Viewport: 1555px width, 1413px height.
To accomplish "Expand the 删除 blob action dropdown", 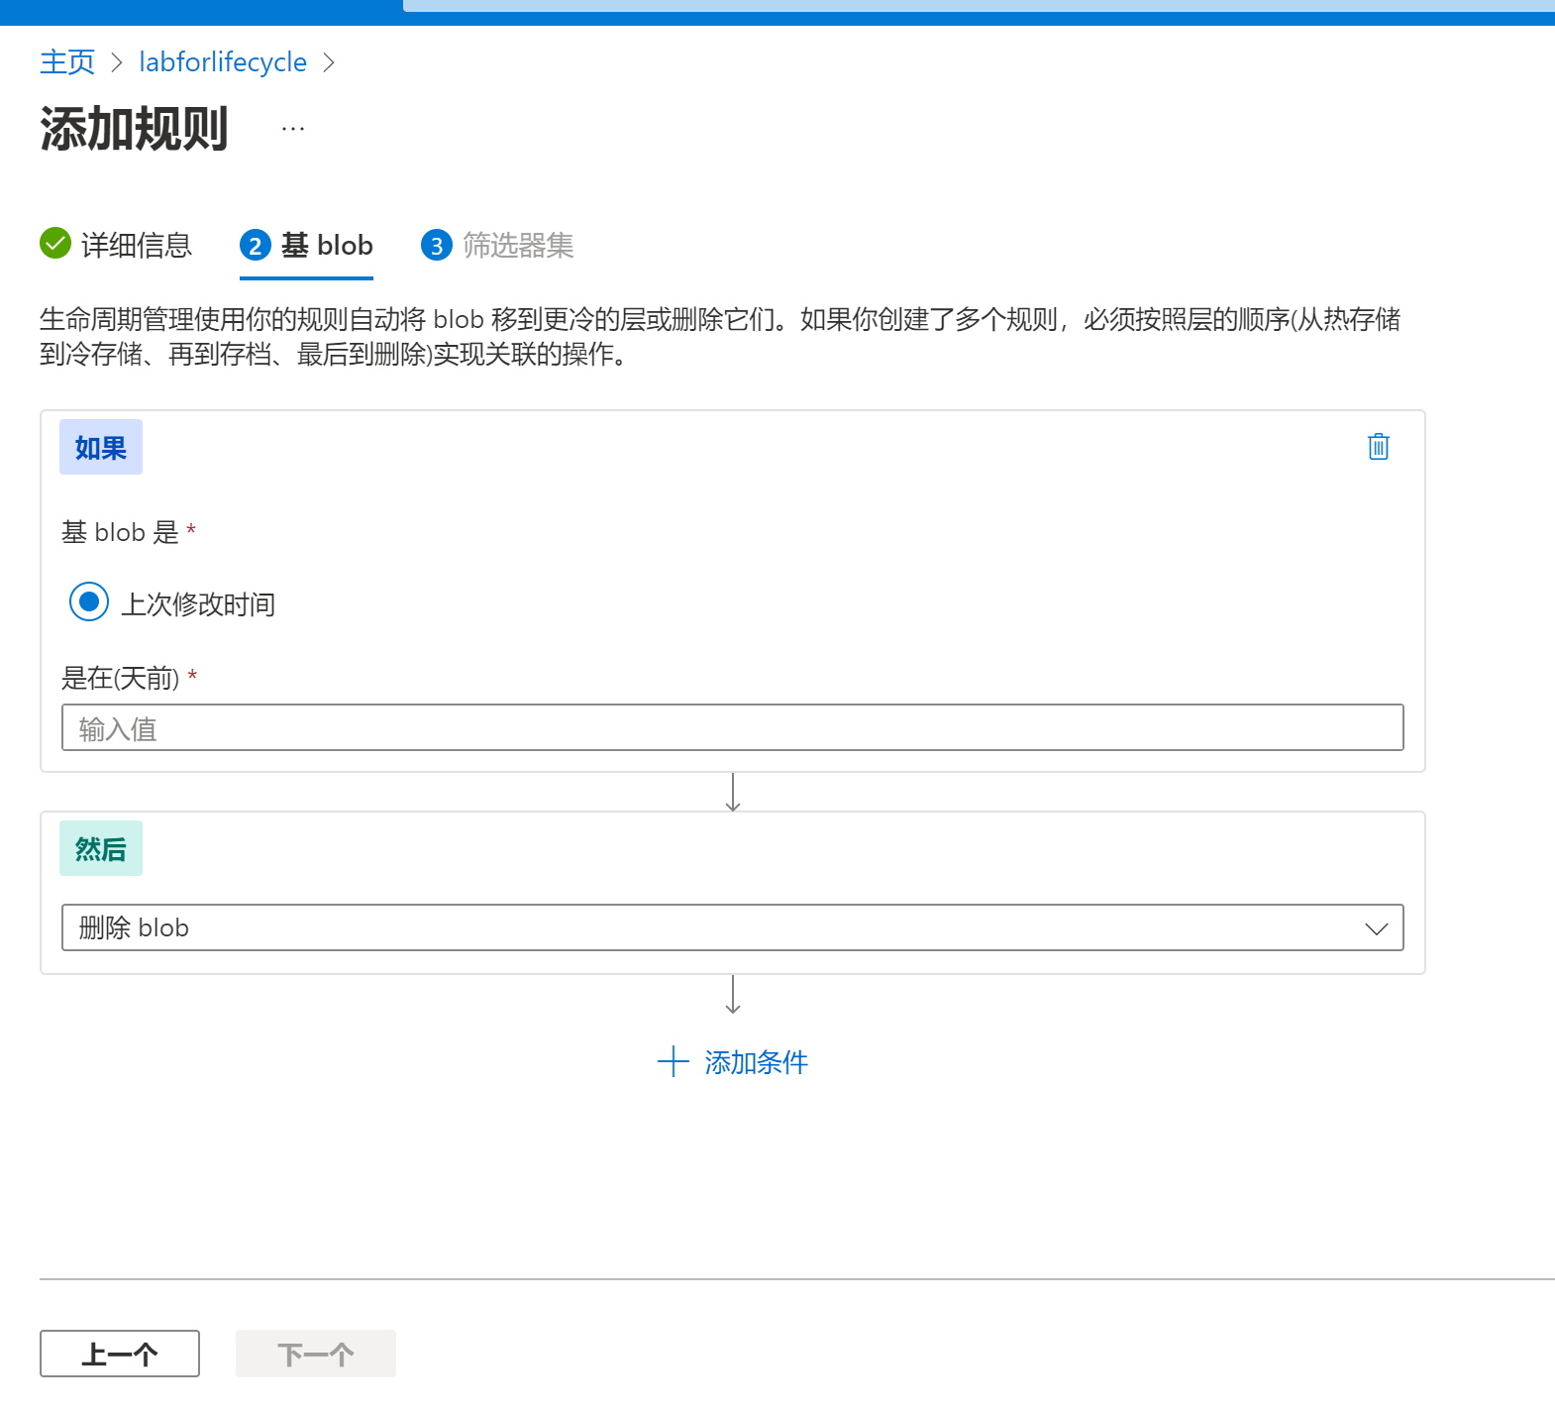I will [x=732, y=927].
